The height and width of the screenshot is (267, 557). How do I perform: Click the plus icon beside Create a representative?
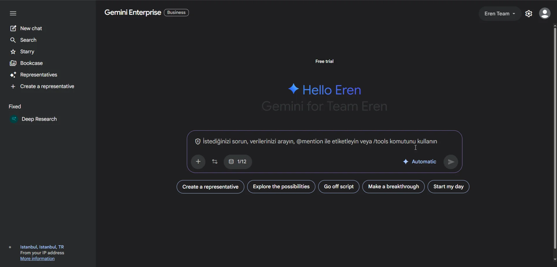[x=13, y=87]
